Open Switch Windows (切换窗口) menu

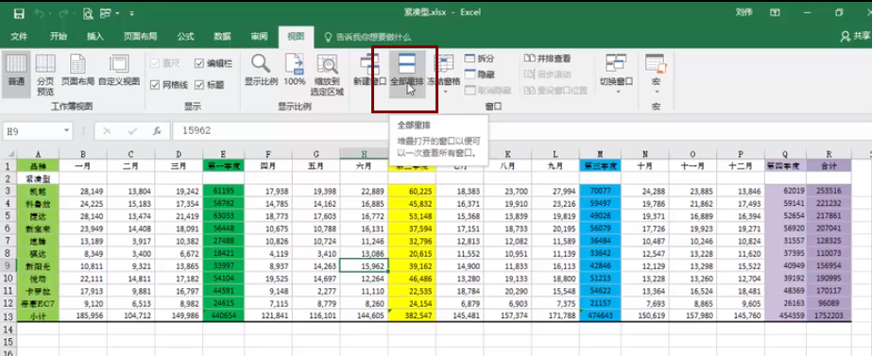(x=616, y=74)
